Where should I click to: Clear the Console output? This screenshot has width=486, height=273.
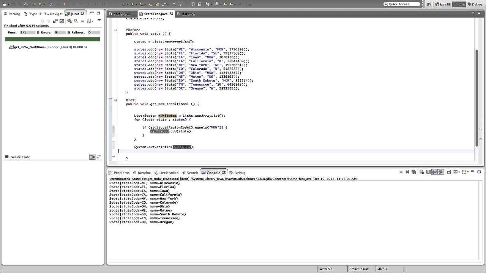pyautogui.click(x=422, y=172)
